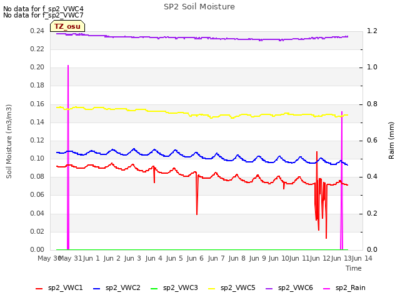Click the yellow sp2_VWC5 legend color marker
Image resolution: width=400 pixels, height=300 pixels.
[x=211, y=289]
